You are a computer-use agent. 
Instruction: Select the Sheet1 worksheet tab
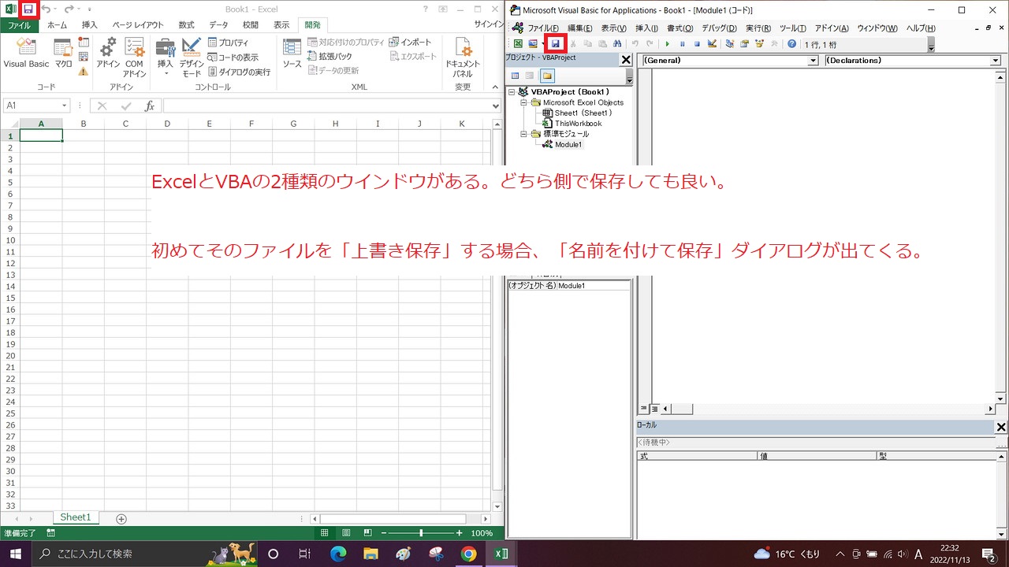76,517
